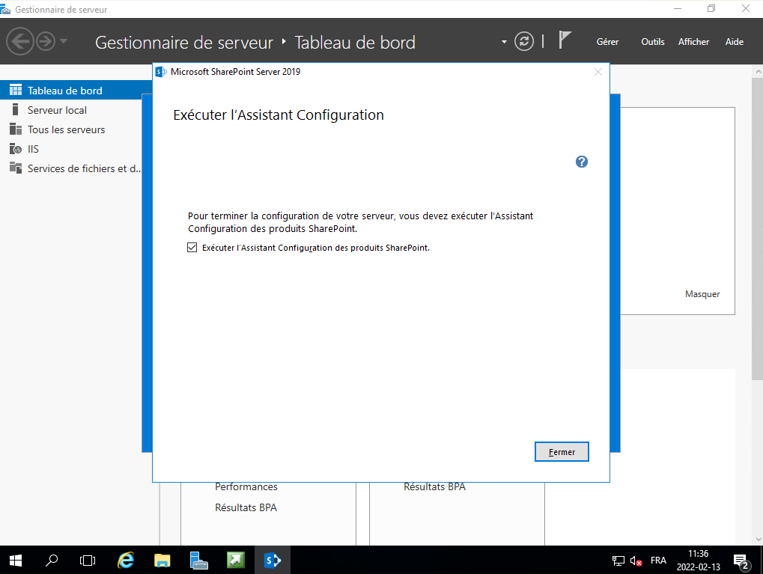Click the green shortcut-arrow taskbar icon
The height and width of the screenshot is (574, 763).
coord(236,561)
